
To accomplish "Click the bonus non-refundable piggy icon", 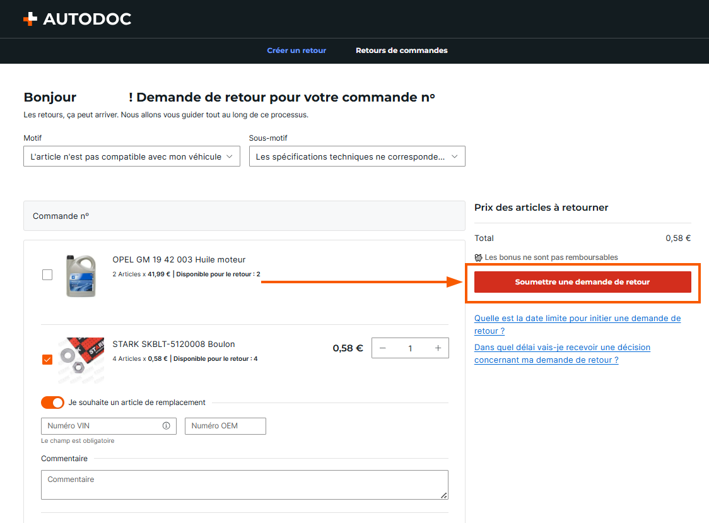I will click(478, 257).
